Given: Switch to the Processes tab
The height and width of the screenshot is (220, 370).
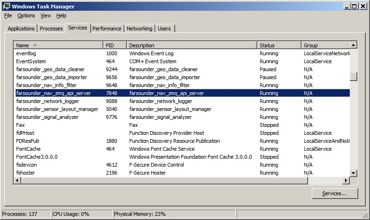Looking at the screenshot, I should pyautogui.click(x=51, y=29).
